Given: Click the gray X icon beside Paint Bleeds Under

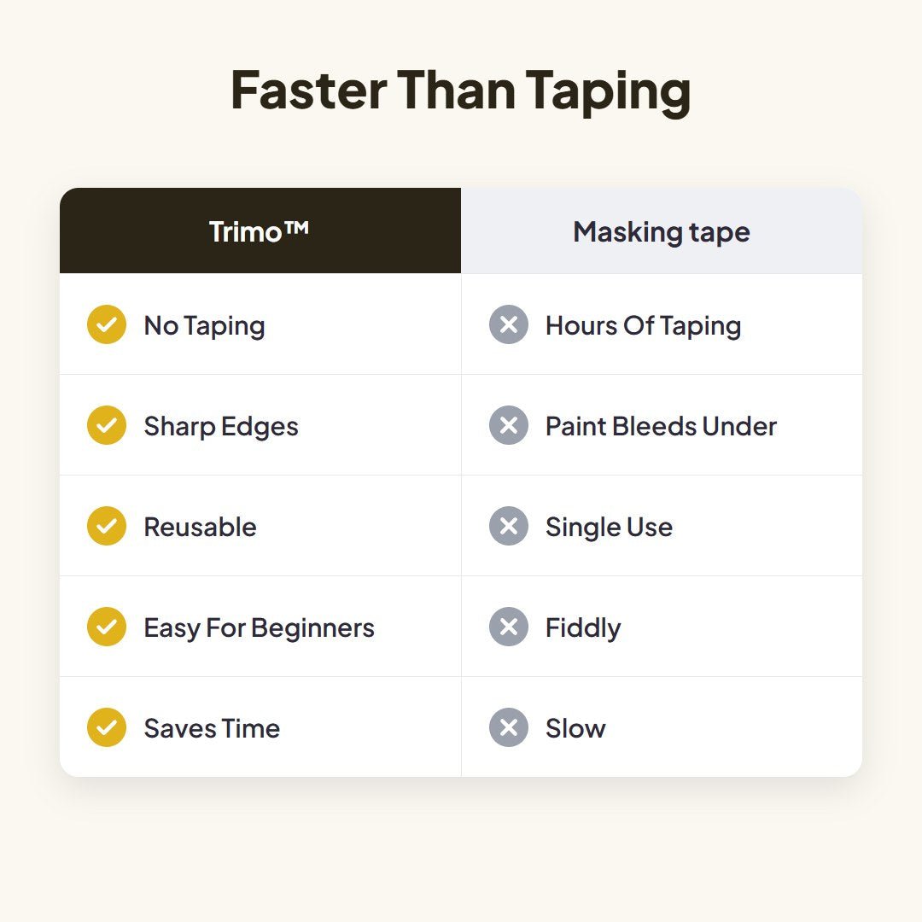Looking at the screenshot, I should point(509,425).
